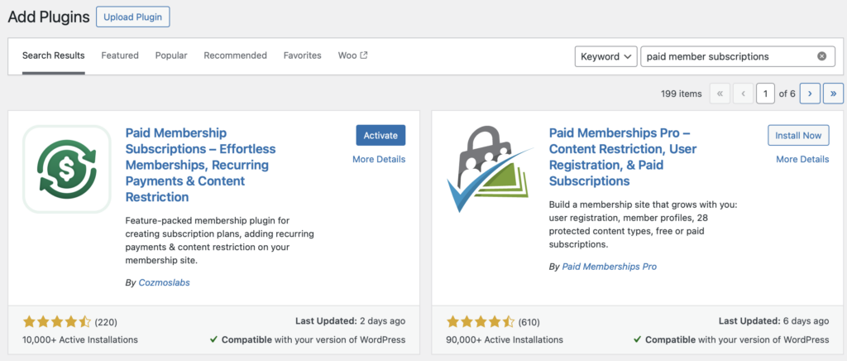
Task: Click the current page number field
Action: [765, 94]
